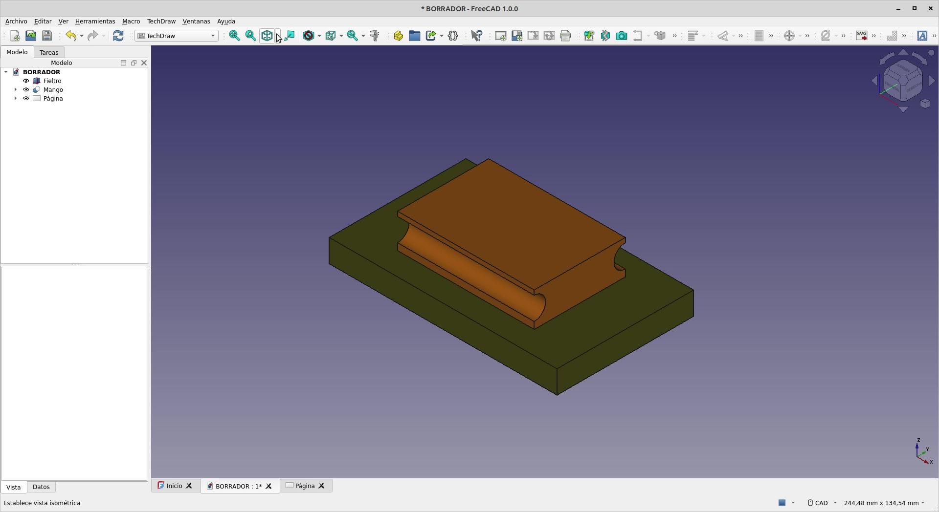Click the What's This help icon

tap(476, 36)
